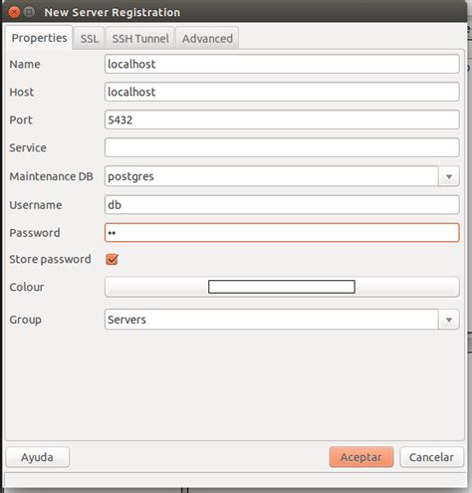Image resolution: width=472 pixels, height=493 pixels.
Task: Click the Aceptar button
Action: (361, 457)
